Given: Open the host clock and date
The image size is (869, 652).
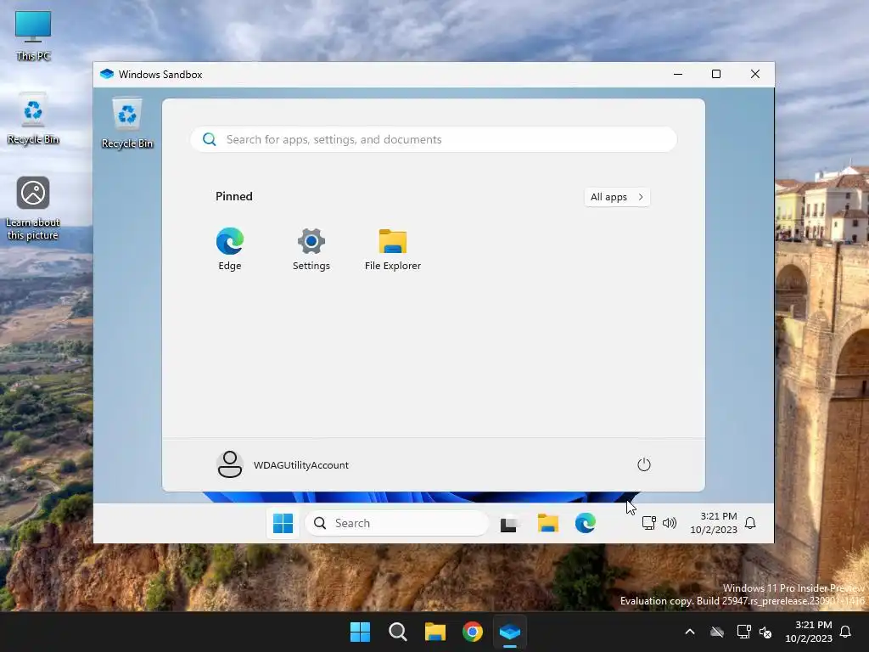Looking at the screenshot, I should click(809, 632).
